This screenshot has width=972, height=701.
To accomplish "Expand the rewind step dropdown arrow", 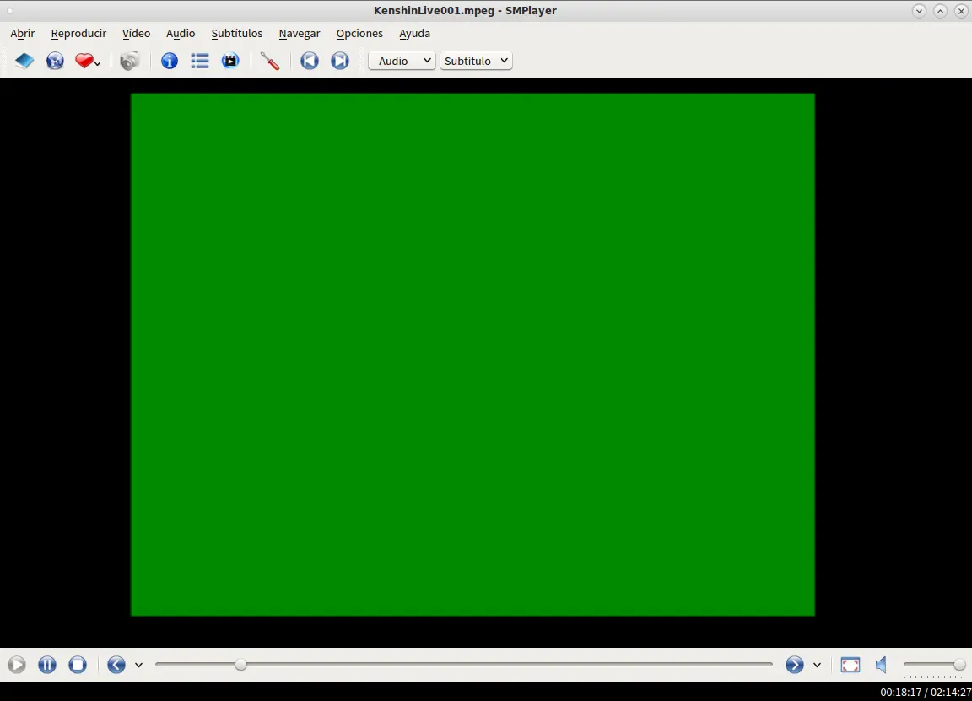I will pos(139,665).
